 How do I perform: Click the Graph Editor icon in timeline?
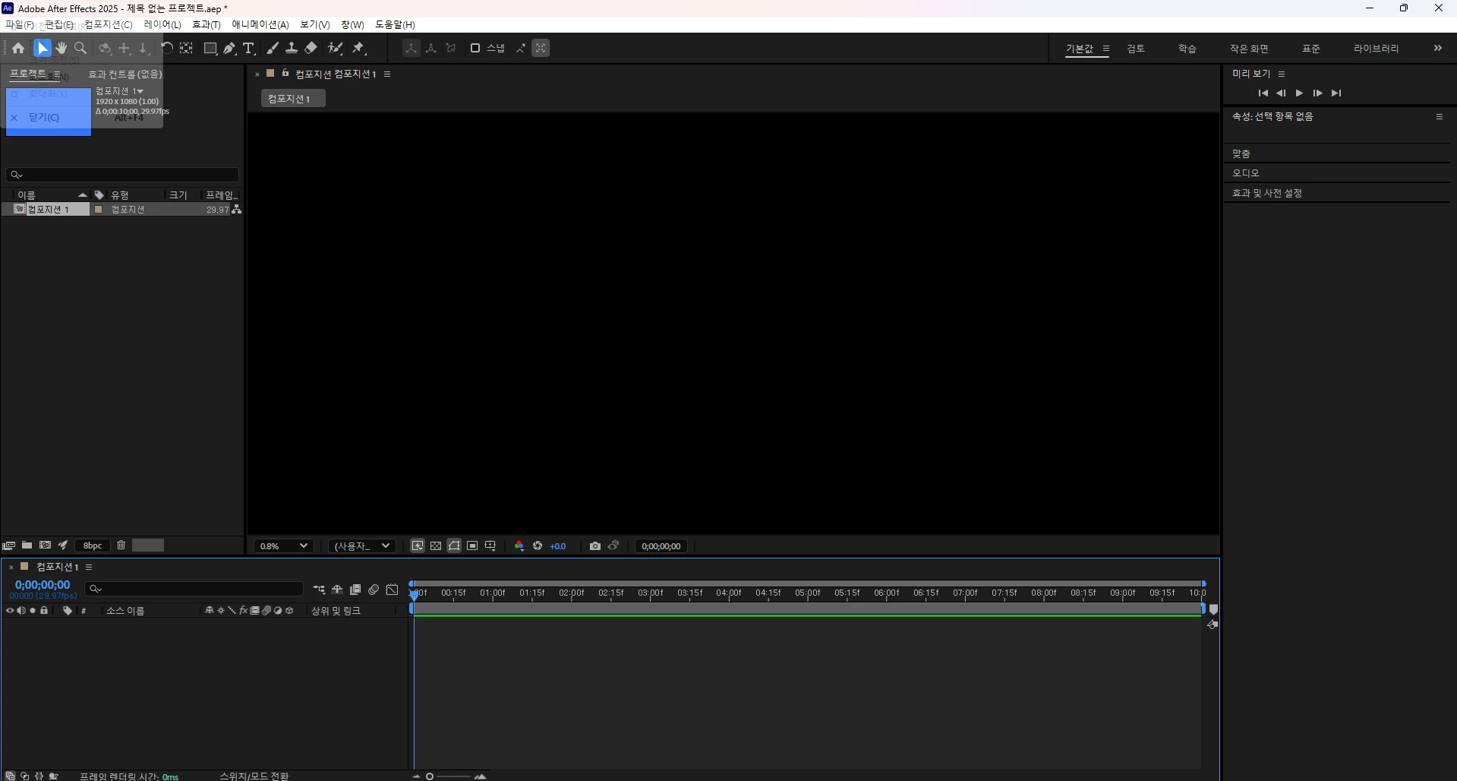click(392, 590)
